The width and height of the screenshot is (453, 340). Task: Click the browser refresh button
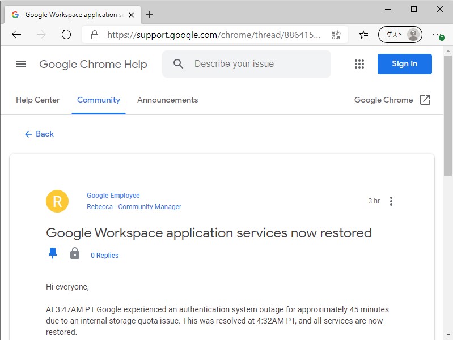pos(66,35)
